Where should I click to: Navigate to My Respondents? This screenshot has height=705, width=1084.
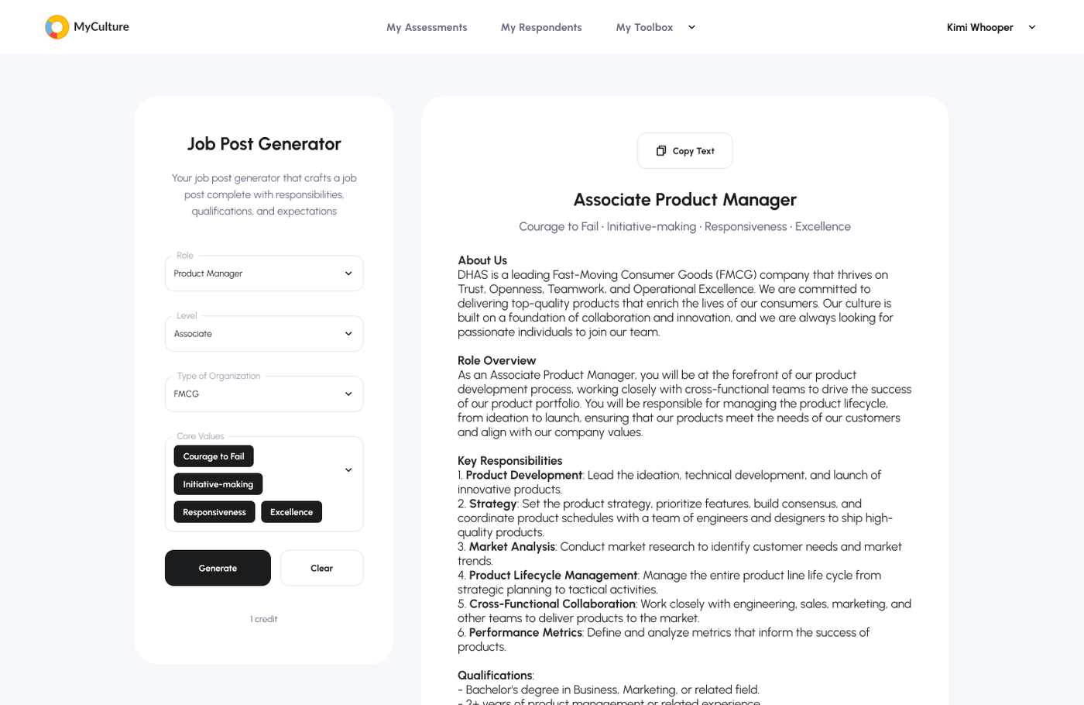tap(541, 27)
